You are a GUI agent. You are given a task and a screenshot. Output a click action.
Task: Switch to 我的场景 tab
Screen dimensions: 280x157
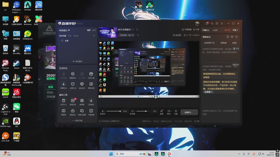(63, 36)
